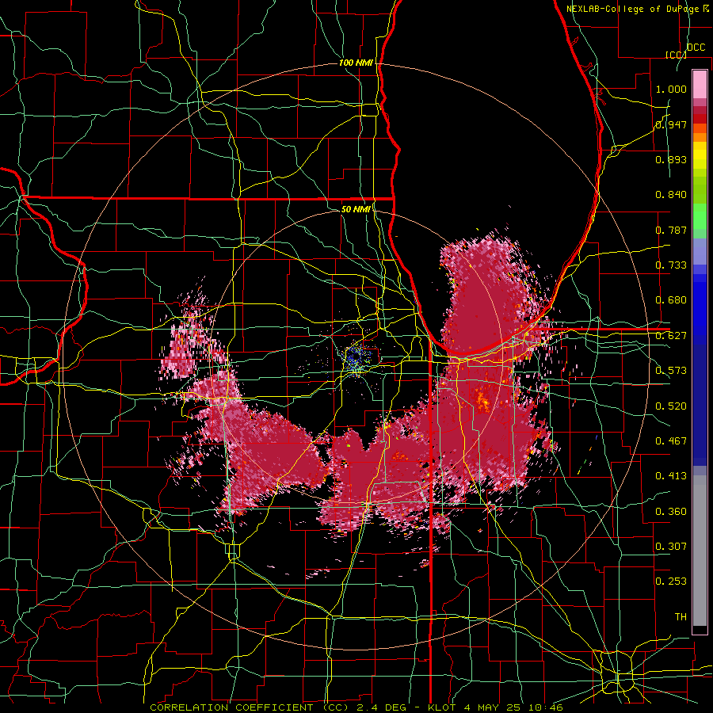Screen dimensions: 713x713
Task: Click the [CC] unit label above the legend
Action: (676, 55)
